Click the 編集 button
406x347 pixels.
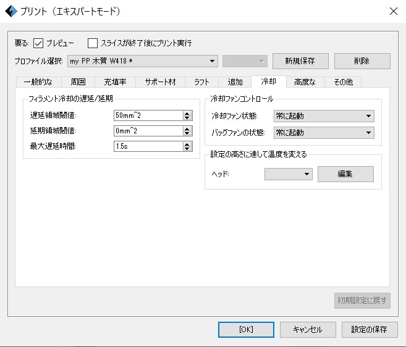click(x=345, y=174)
